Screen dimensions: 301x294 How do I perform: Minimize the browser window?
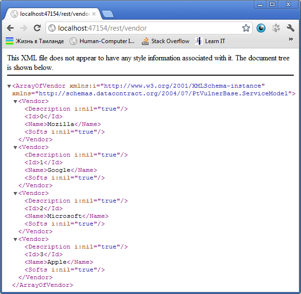(260, 5)
